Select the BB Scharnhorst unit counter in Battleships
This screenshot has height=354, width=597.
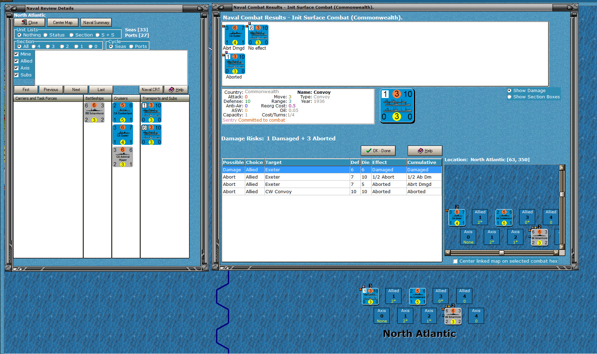coord(94,113)
